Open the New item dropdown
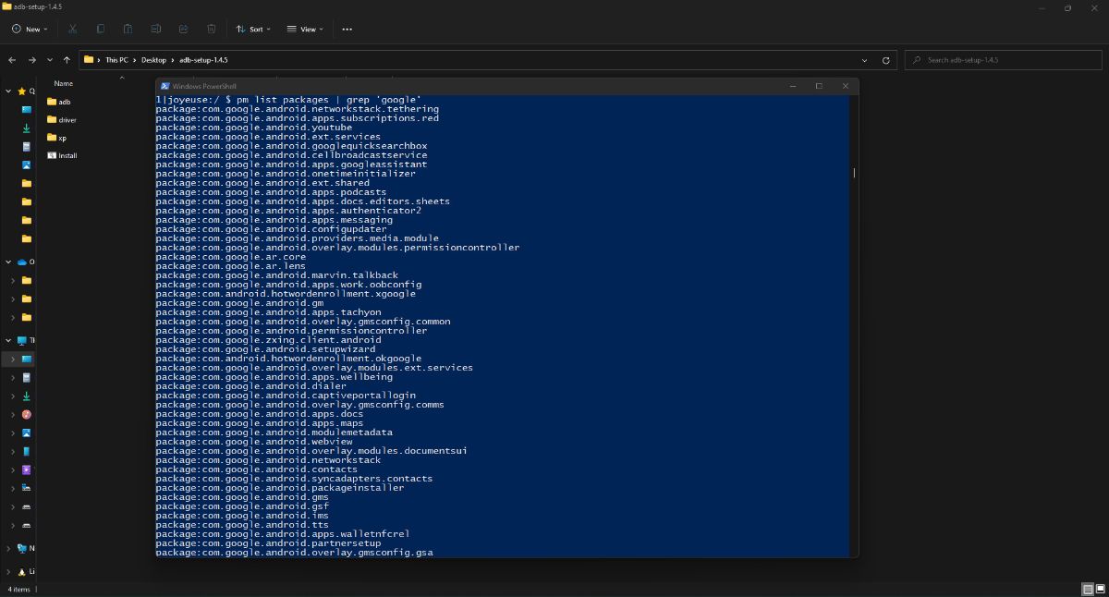Viewport: 1109px width, 597px height. (x=30, y=29)
